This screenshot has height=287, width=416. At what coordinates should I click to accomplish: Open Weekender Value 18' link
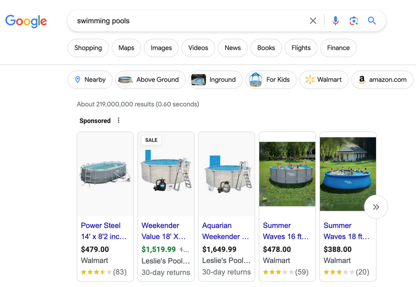[163, 231]
